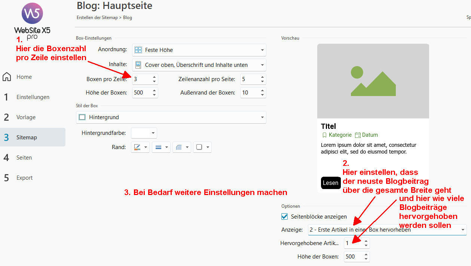Click the Home icon in sidebar
471x266 pixels.
7,77
